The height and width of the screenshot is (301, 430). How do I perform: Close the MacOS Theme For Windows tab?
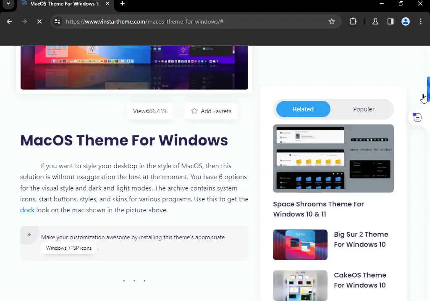107,3
